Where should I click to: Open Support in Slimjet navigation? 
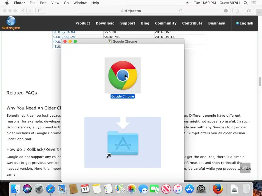click(128, 23)
